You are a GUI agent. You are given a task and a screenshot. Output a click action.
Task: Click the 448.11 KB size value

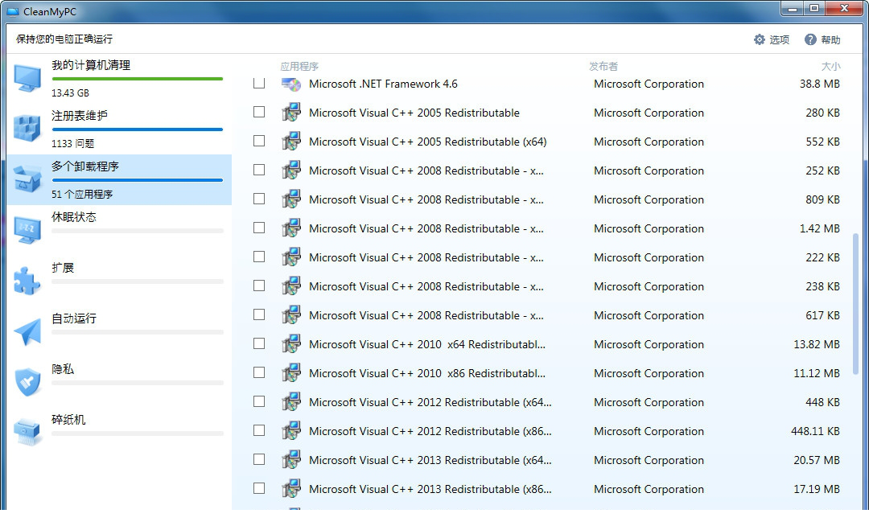(815, 431)
